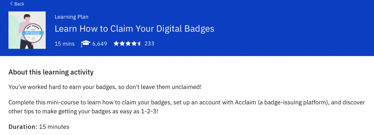Click the back chevron arrow icon
Screen dimensions: 374x135
tap(11, 4)
